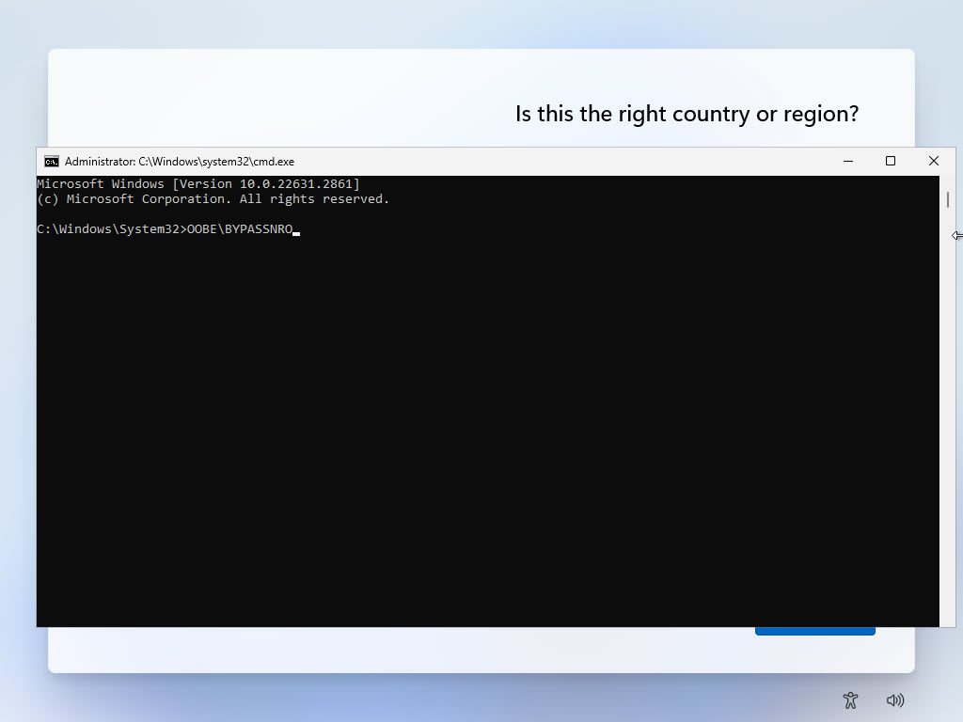Click empty title bar space left of minimize

(x=564, y=162)
